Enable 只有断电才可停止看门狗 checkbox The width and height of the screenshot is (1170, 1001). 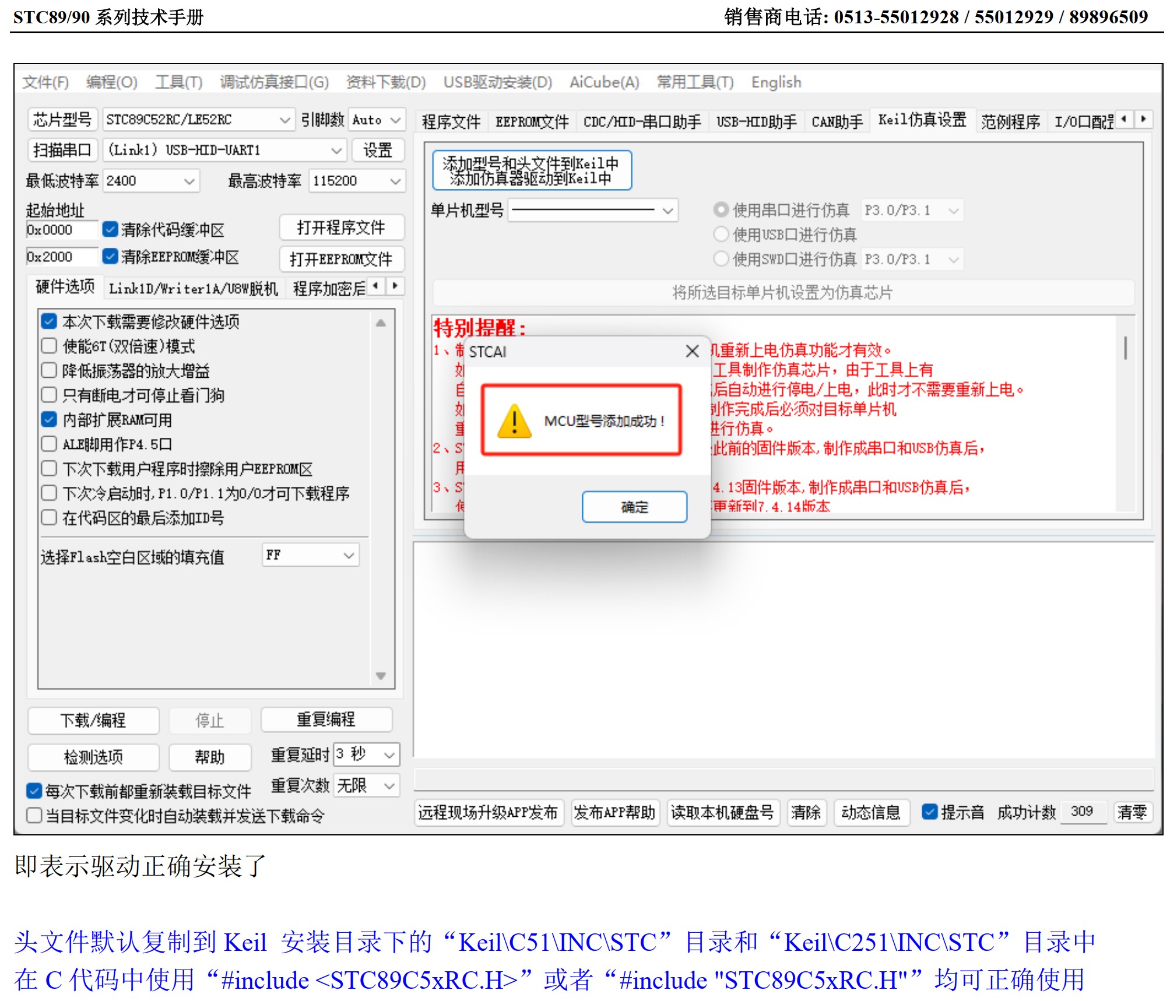point(49,395)
